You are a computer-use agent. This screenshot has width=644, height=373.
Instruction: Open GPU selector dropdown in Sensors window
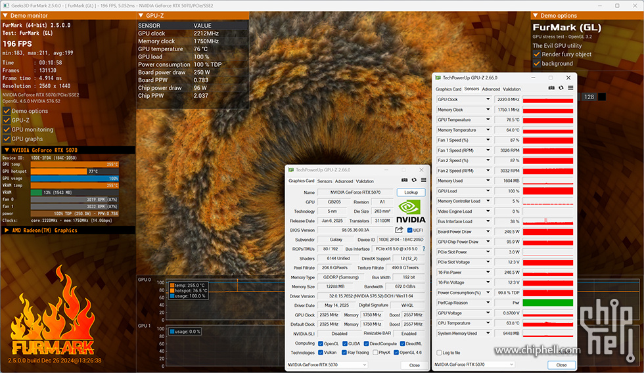(x=474, y=364)
